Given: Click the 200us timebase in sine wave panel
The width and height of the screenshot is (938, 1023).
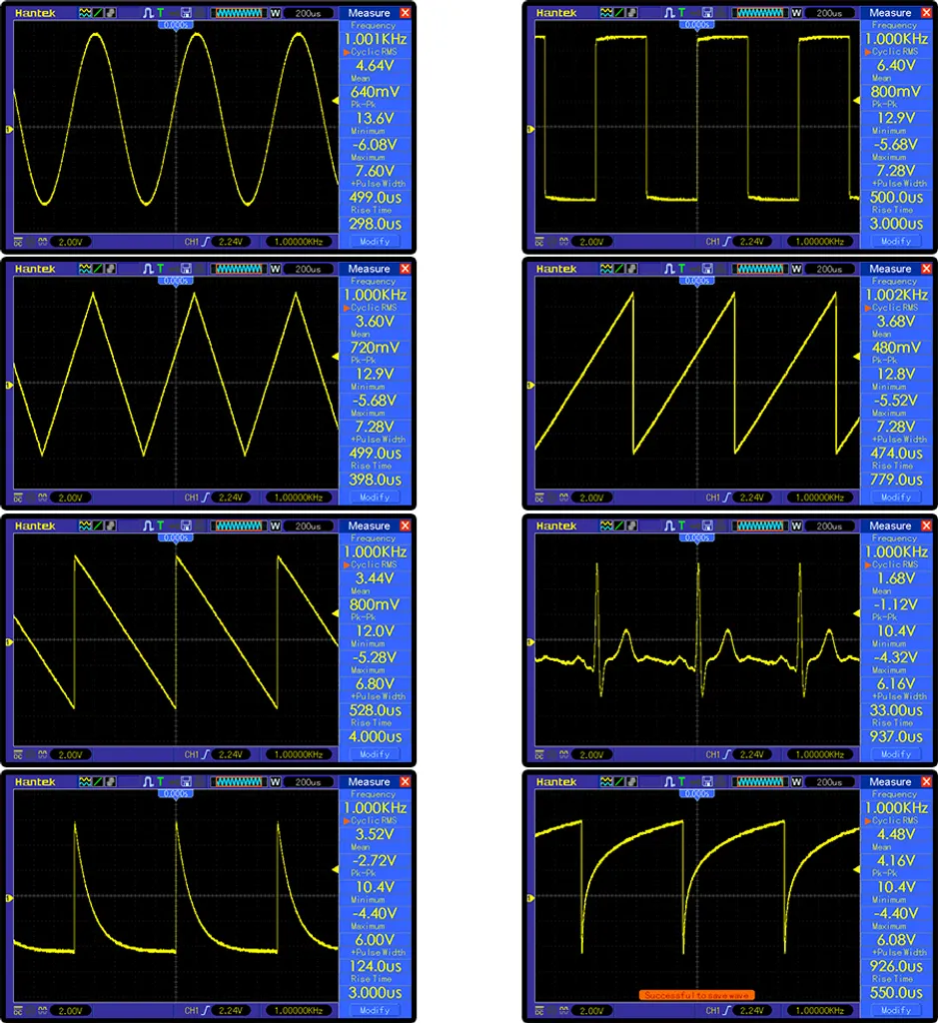Looking at the screenshot, I should tap(308, 13).
